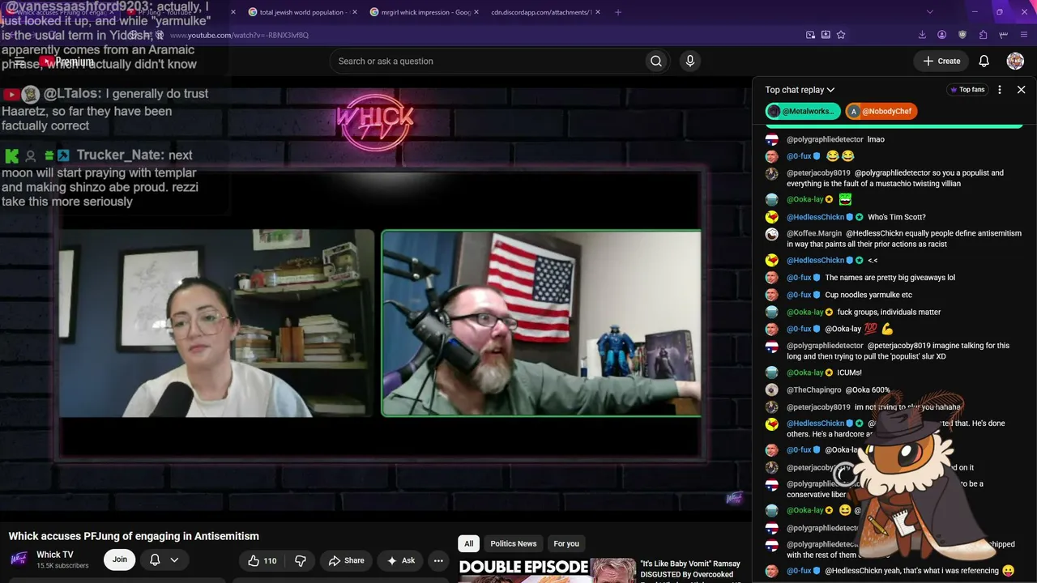
Task: Like the video with thumbs up
Action: tap(262, 560)
